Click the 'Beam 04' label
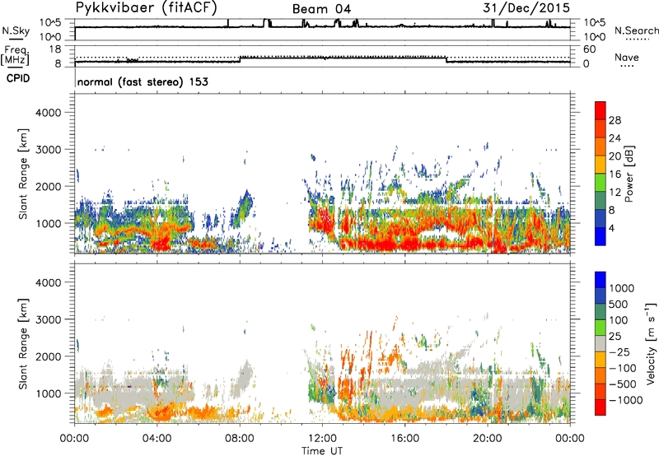This screenshot has width=659, height=456. [x=321, y=9]
